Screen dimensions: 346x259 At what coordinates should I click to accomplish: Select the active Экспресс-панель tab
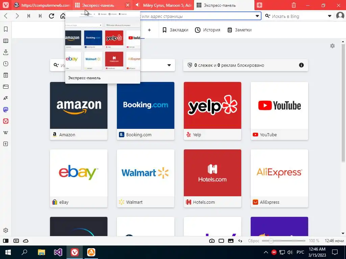224,5
